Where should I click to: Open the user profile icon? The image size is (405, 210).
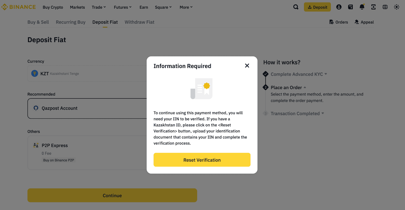click(339, 7)
